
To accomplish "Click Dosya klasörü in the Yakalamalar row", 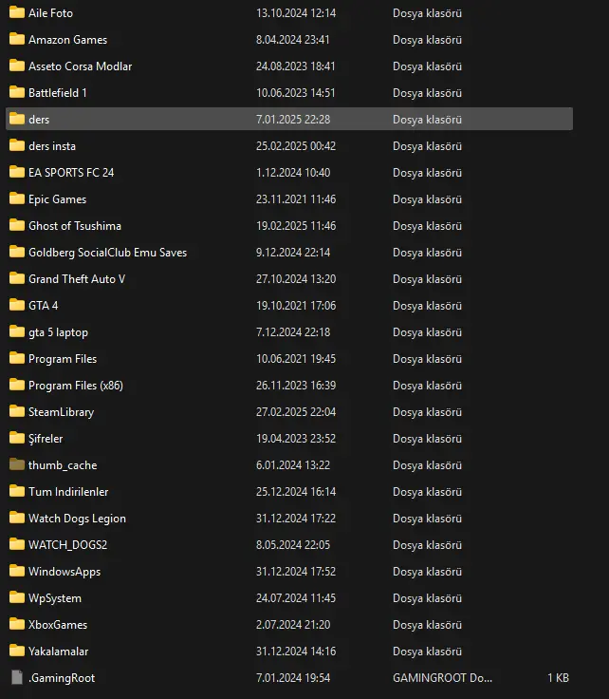I will pyautogui.click(x=428, y=652).
